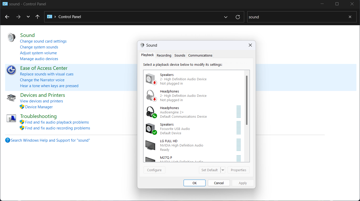Select the Default Communications Device Headphones row

point(194,112)
